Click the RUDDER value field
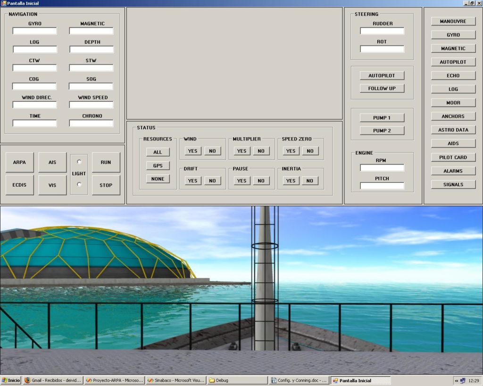Screen dimensions: 483x386 382,31
